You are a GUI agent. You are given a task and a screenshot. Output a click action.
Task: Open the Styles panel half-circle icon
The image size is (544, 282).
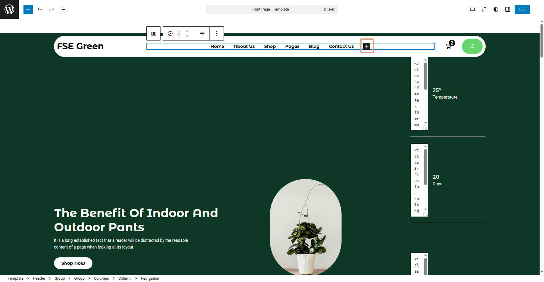496,9
